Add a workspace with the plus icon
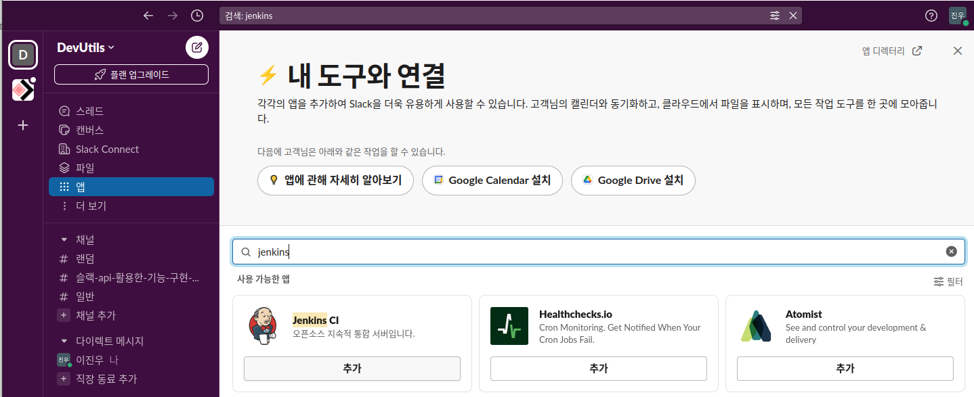Image resolution: width=974 pixels, height=397 pixels. click(x=23, y=125)
